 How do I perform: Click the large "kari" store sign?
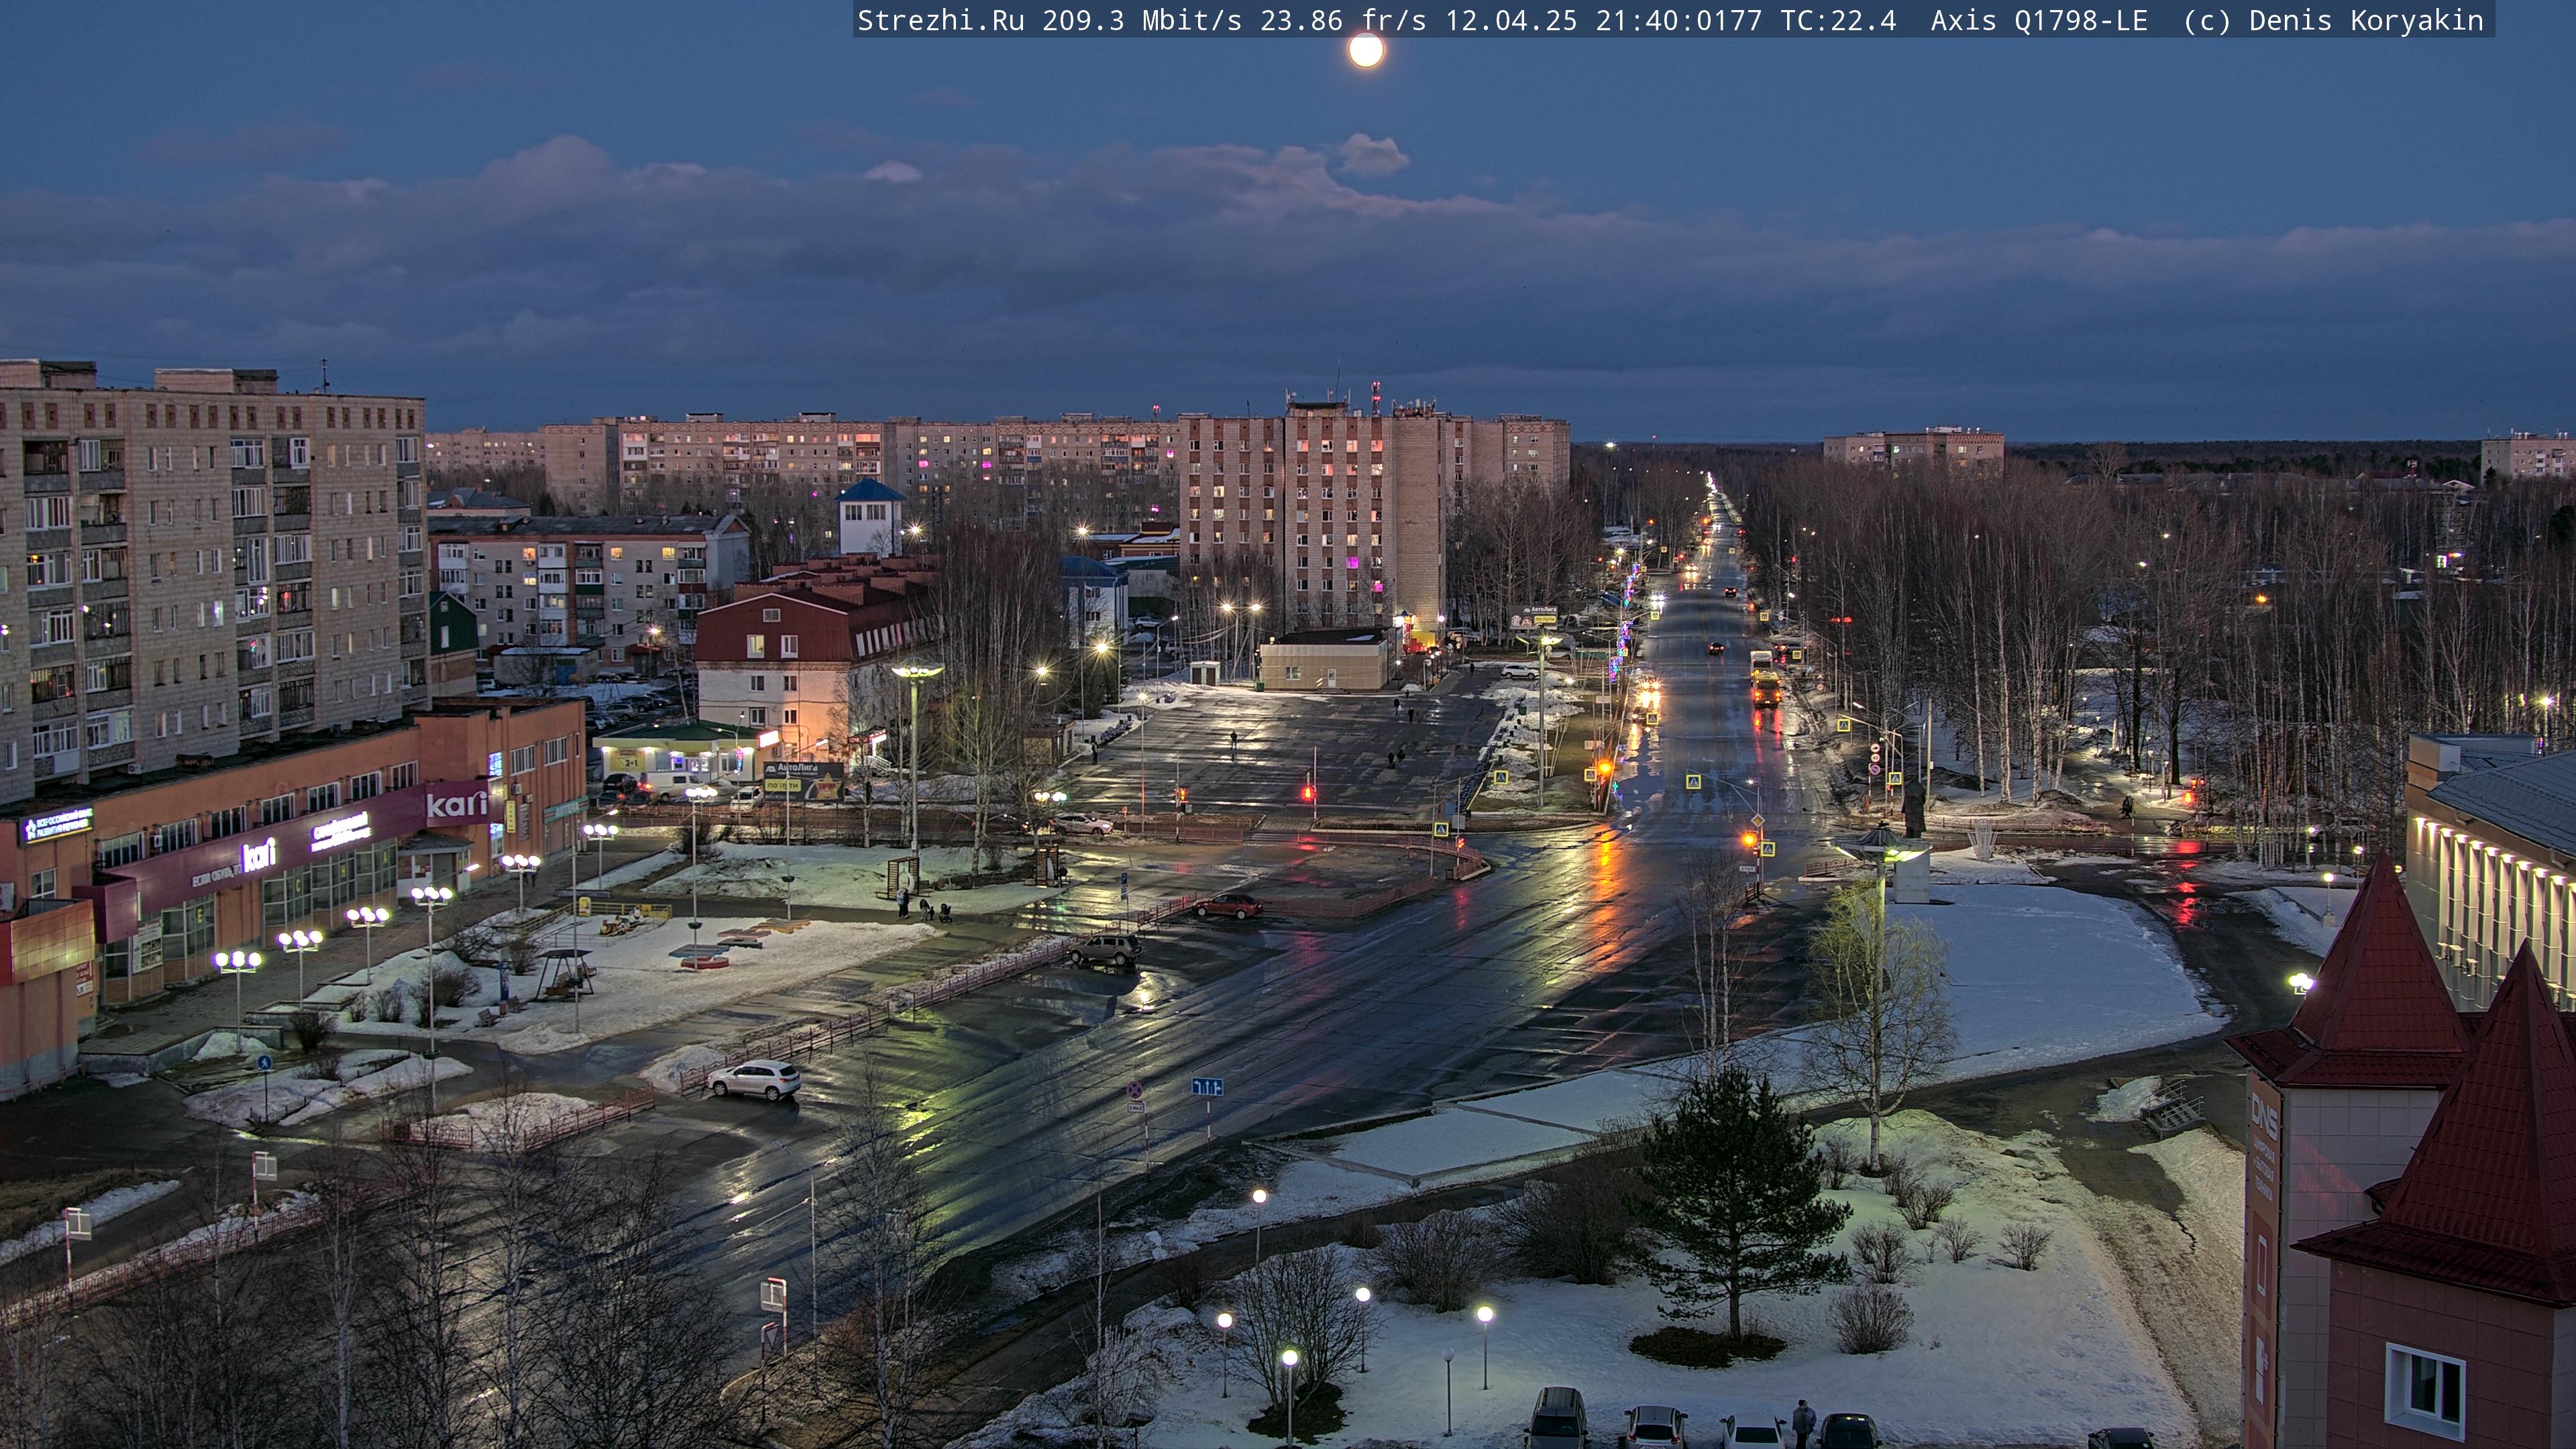457,804
